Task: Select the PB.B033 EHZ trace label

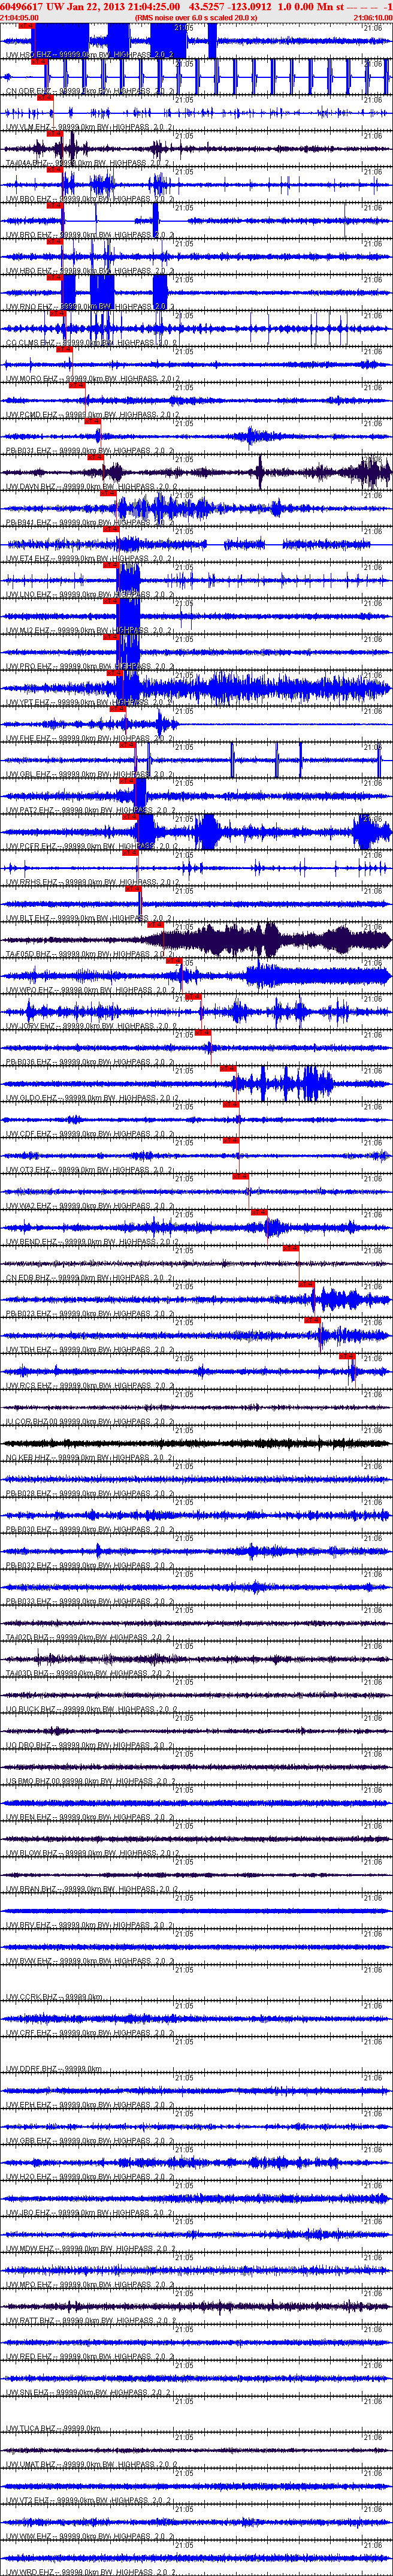Action: (x=90, y=1603)
